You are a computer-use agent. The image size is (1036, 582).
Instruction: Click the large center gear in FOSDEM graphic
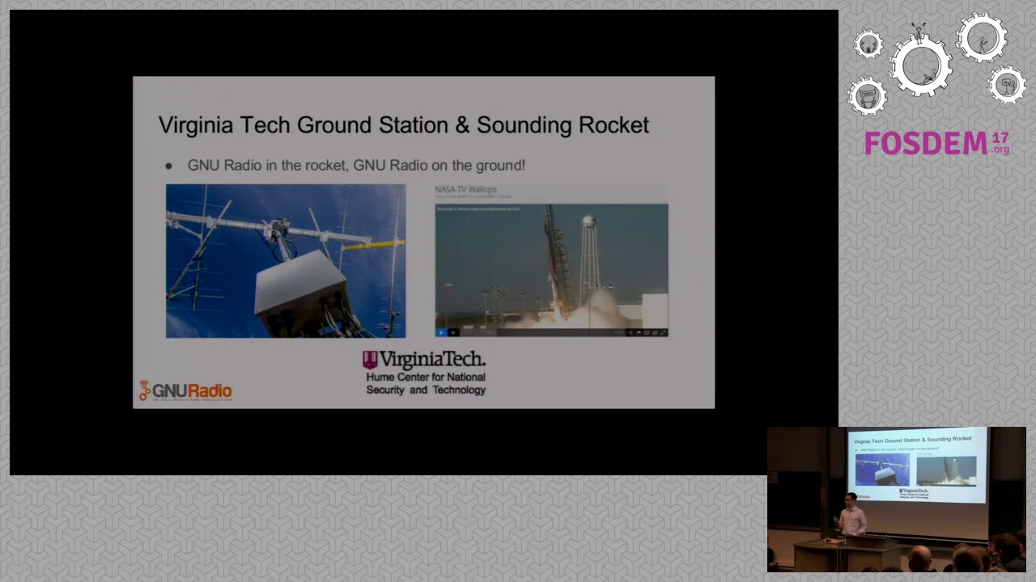point(921,65)
